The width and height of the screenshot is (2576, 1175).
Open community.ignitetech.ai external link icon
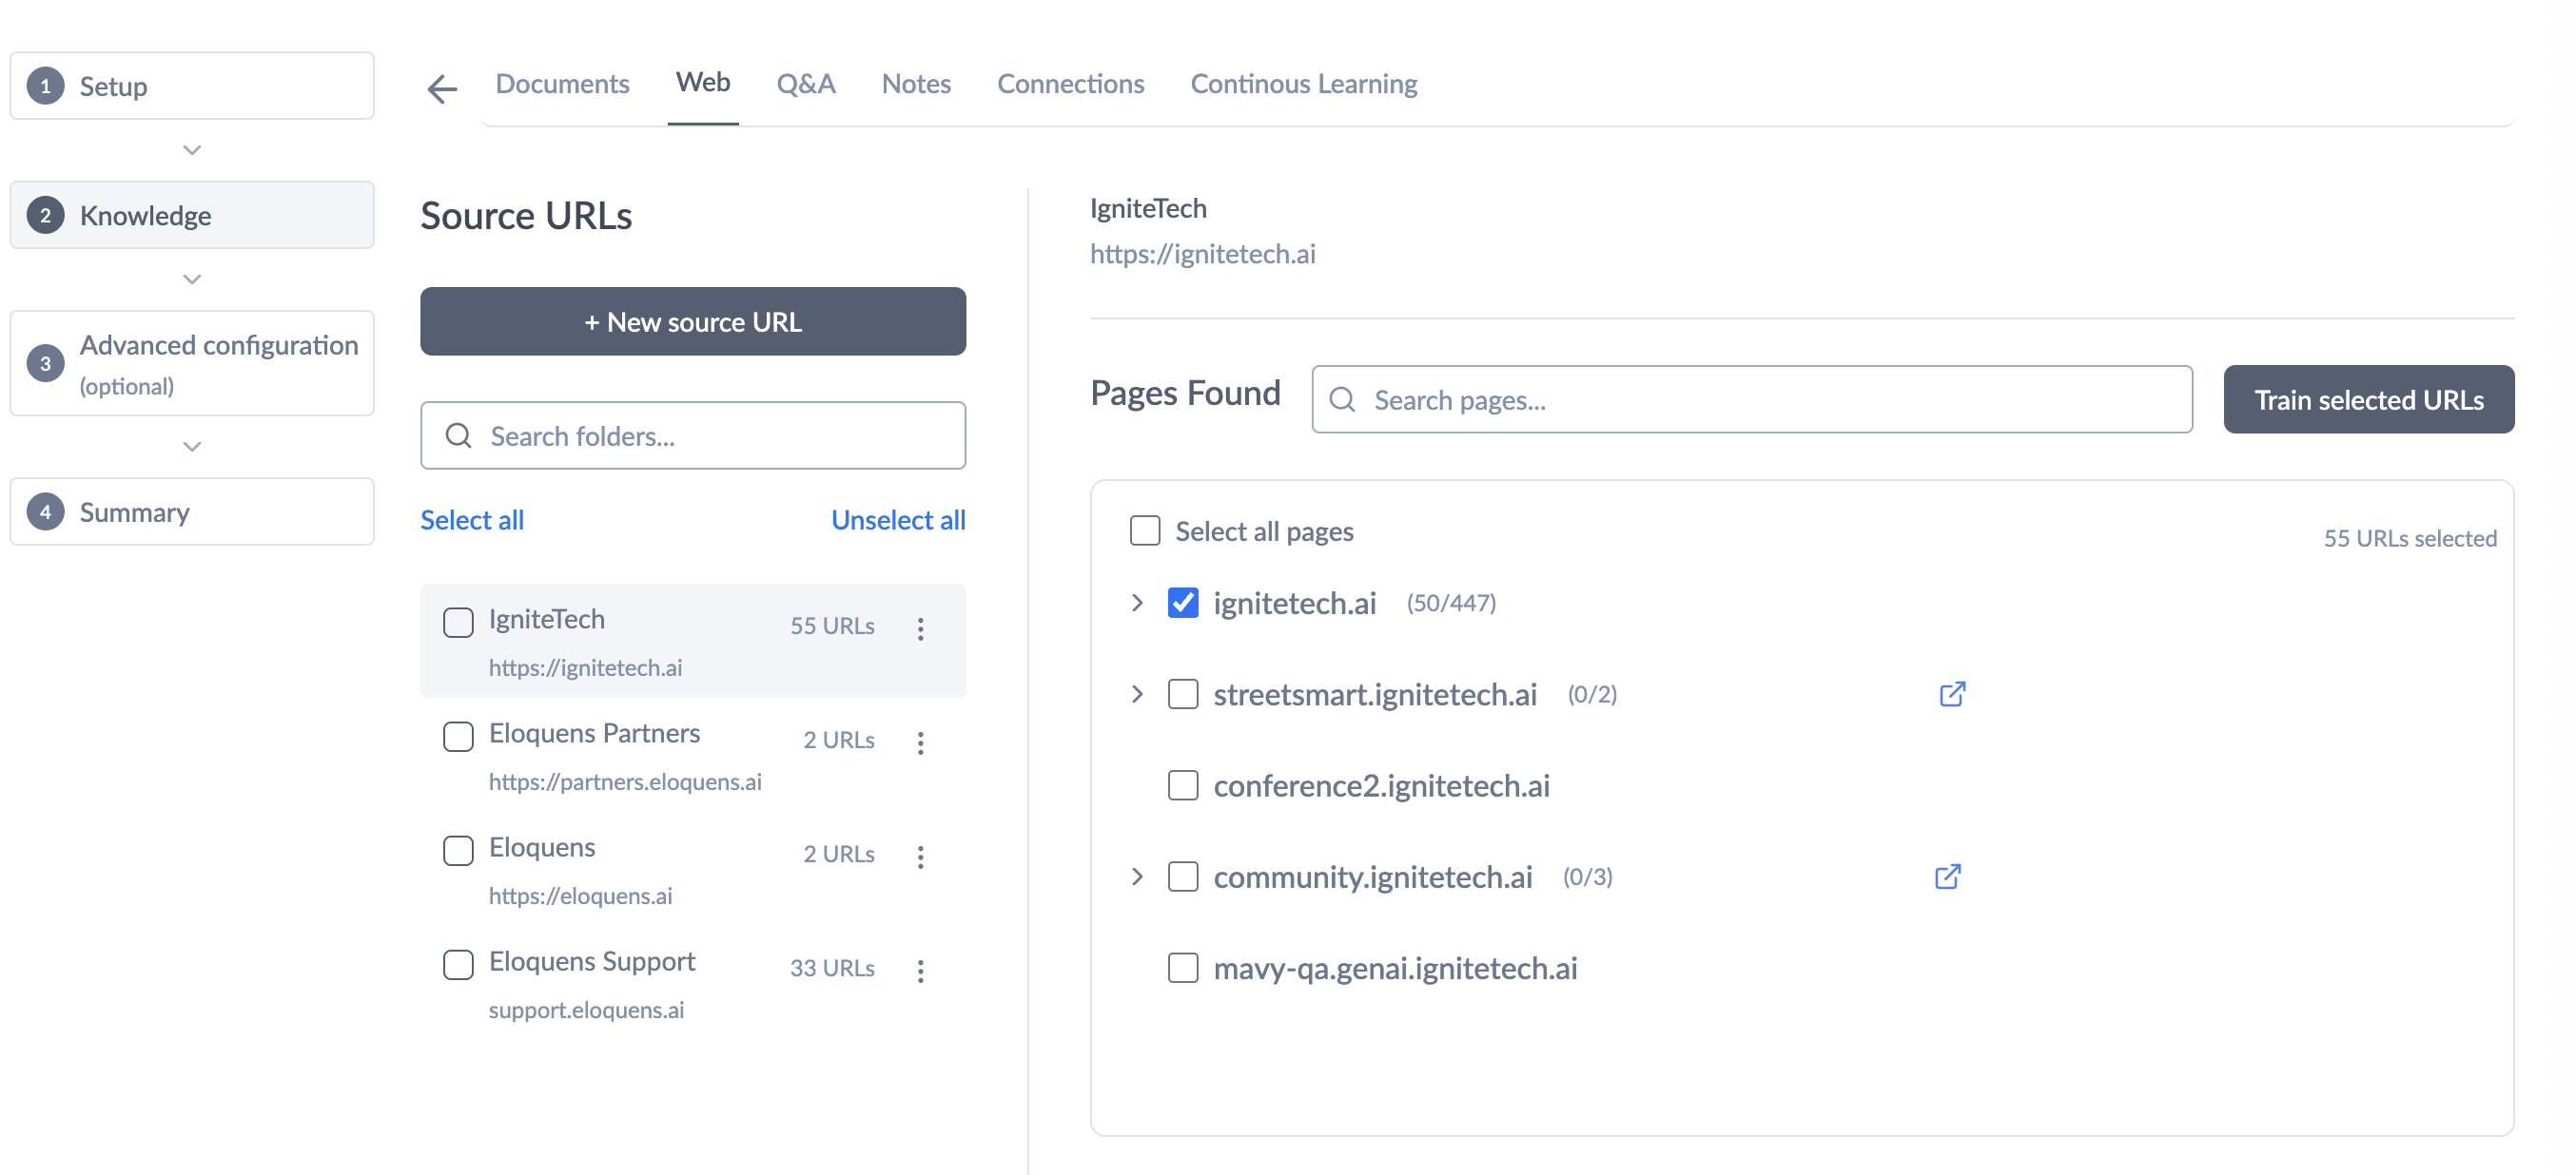coord(1947,876)
